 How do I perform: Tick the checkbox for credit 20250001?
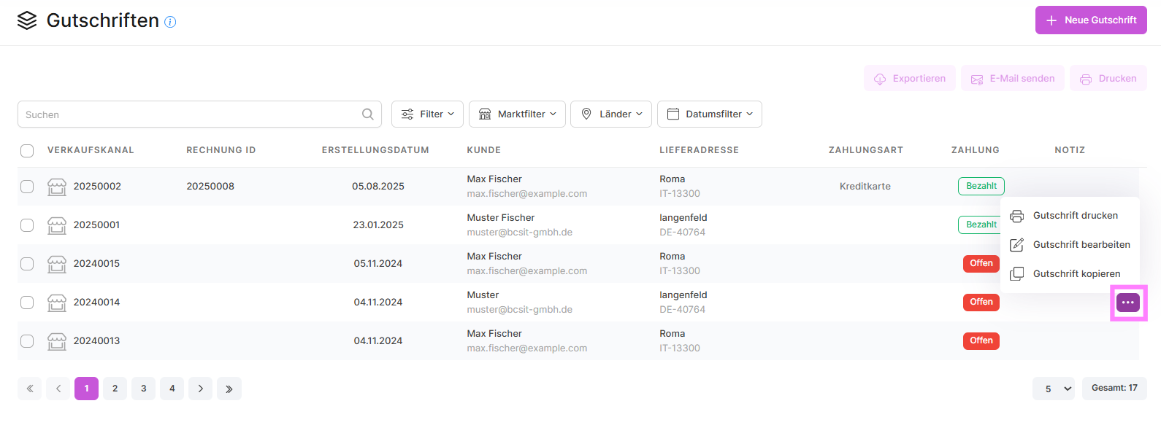pos(27,225)
